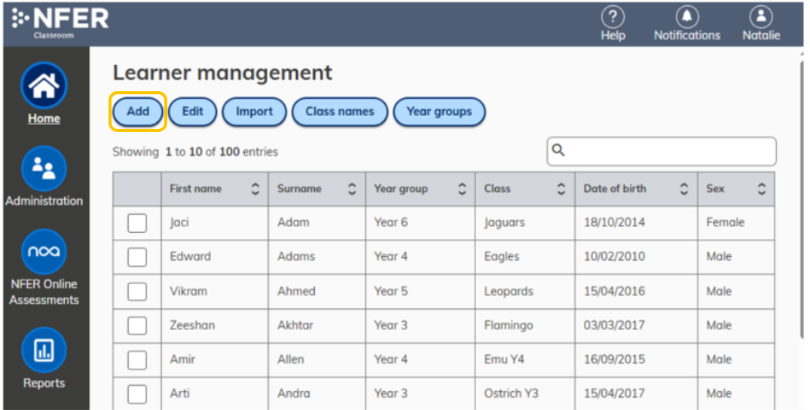Open Reports sidebar icon
The width and height of the screenshot is (810, 410).
(44, 350)
